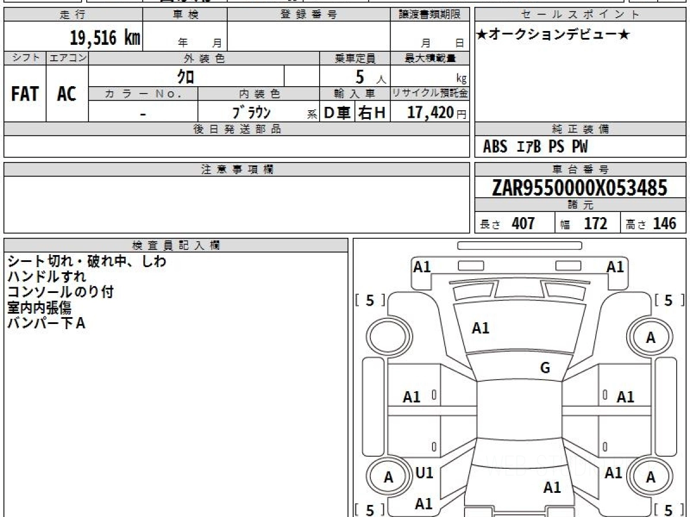Viewport: 690px width, 517px height.
Task: Click the 最大積載量 header cell
Action: click(x=430, y=58)
